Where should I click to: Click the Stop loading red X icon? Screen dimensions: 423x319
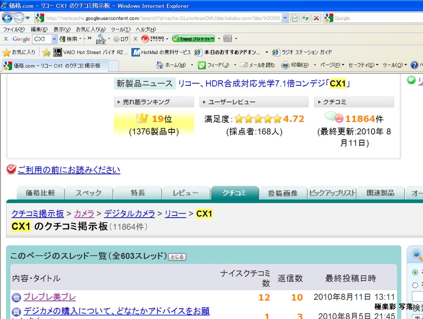coord(316,18)
